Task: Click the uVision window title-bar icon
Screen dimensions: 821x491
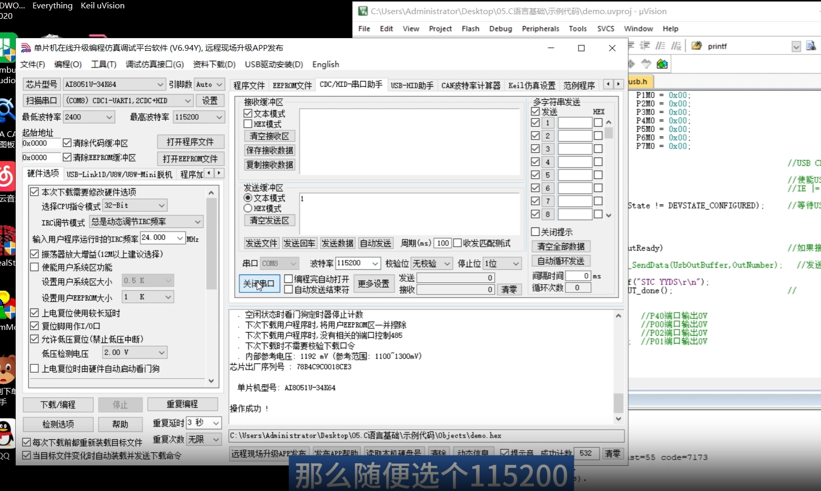Action: (x=363, y=11)
